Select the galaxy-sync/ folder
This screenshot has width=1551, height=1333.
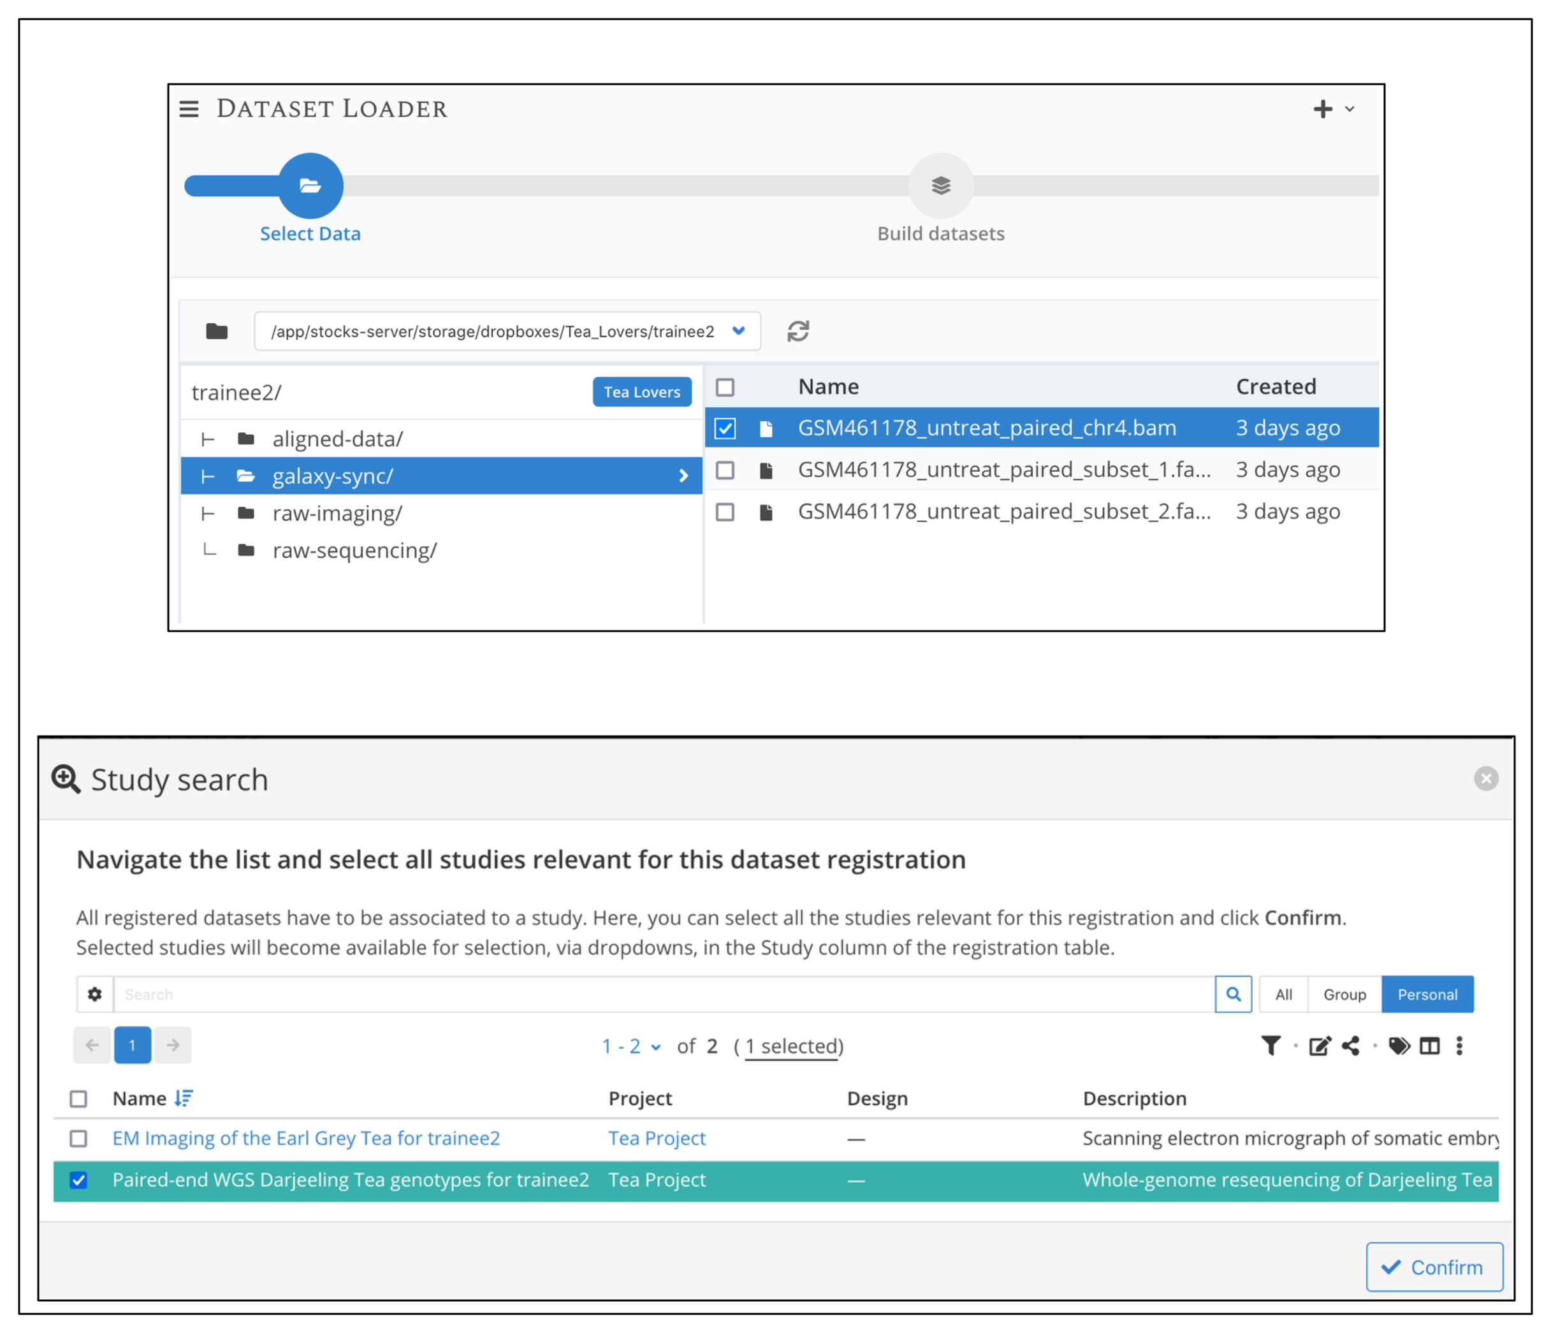[x=442, y=476]
